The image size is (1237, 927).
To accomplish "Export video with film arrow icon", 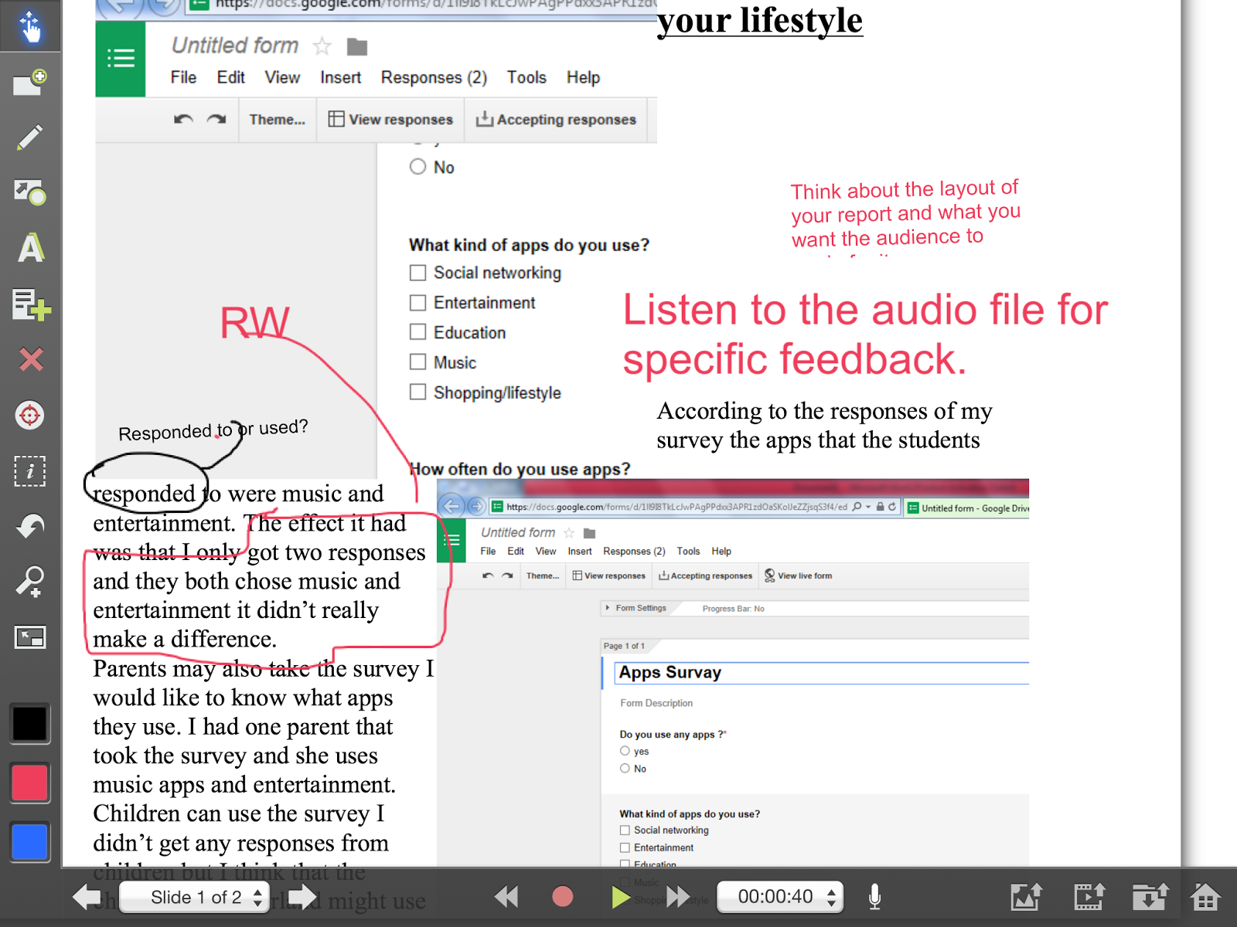I will click(x=1089, y=897).
